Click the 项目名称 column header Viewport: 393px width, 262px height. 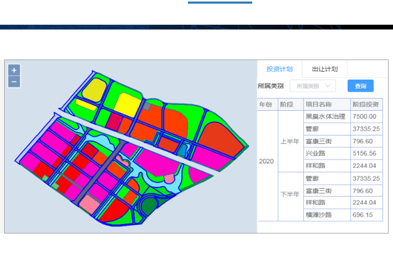coord(327,104)
